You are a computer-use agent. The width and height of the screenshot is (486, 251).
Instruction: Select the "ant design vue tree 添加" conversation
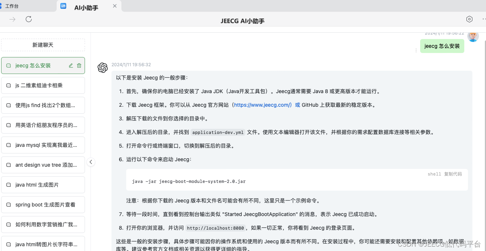tap(43, 165)
